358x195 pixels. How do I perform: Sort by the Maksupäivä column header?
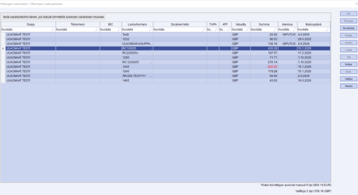click(313, 24)
